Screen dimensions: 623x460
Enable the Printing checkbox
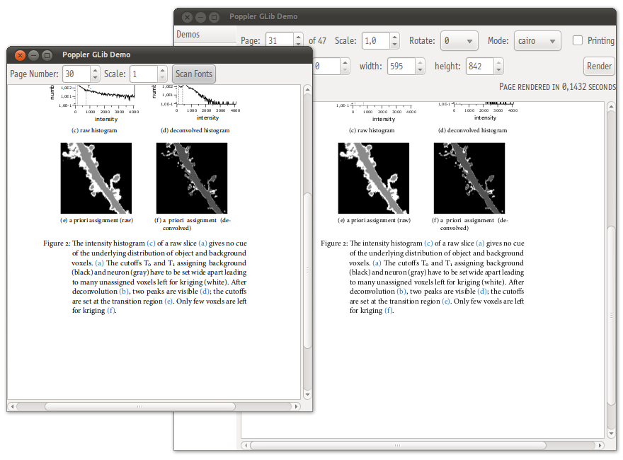click(578, 41)
